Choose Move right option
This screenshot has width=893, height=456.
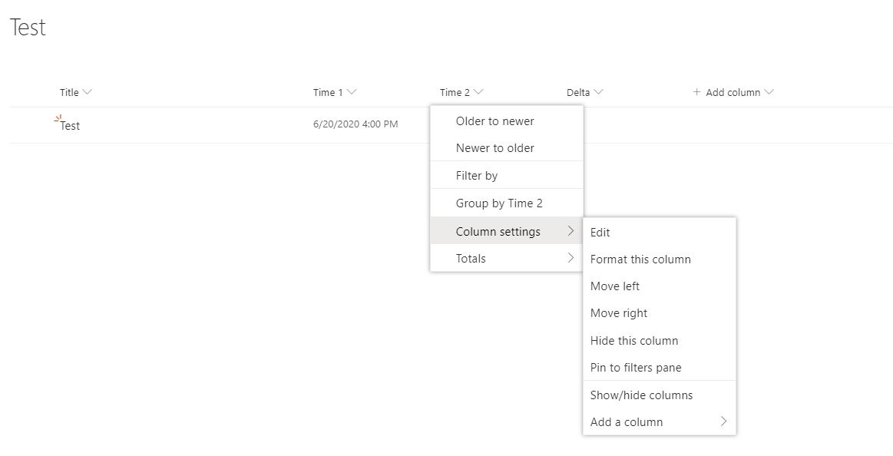[x=618, y=313]
